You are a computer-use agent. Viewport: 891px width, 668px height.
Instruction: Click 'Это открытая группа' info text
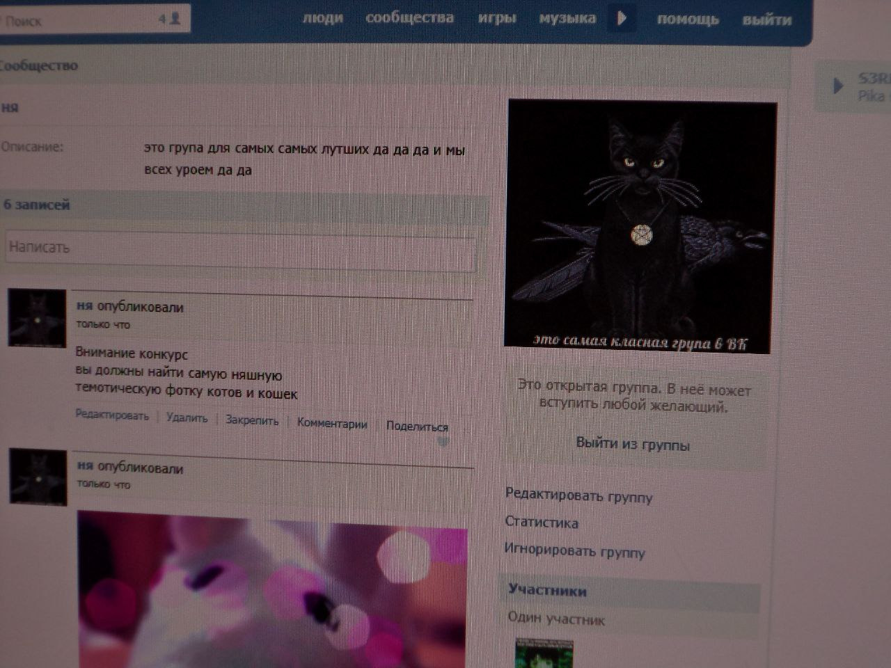(634, 397)
